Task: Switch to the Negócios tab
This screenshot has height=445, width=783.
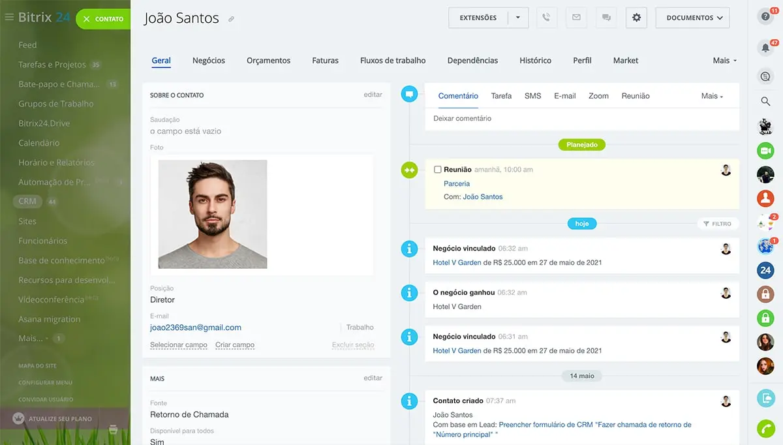Action: click(209, 61)
